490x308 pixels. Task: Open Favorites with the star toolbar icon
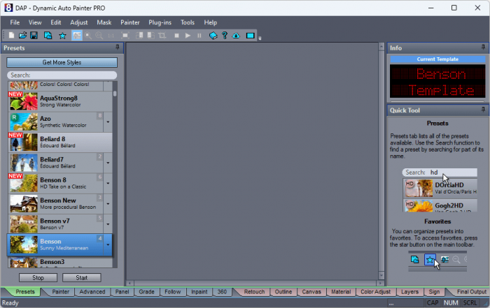(x=62, y=35)
